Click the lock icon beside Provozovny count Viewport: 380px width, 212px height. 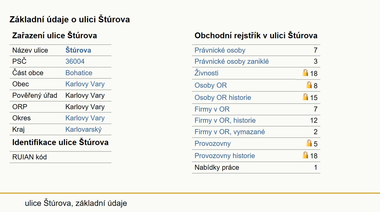[x=309, y=143]
